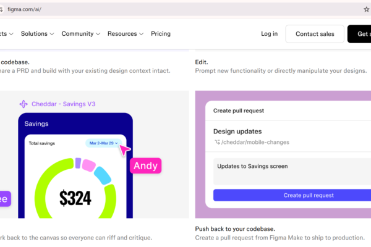Screen dimensions: 371x247
Task: Click the Design updates heading
Action: click(x=237, y=132)
